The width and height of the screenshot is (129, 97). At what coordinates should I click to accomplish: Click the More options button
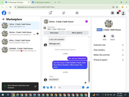point(77,33)
